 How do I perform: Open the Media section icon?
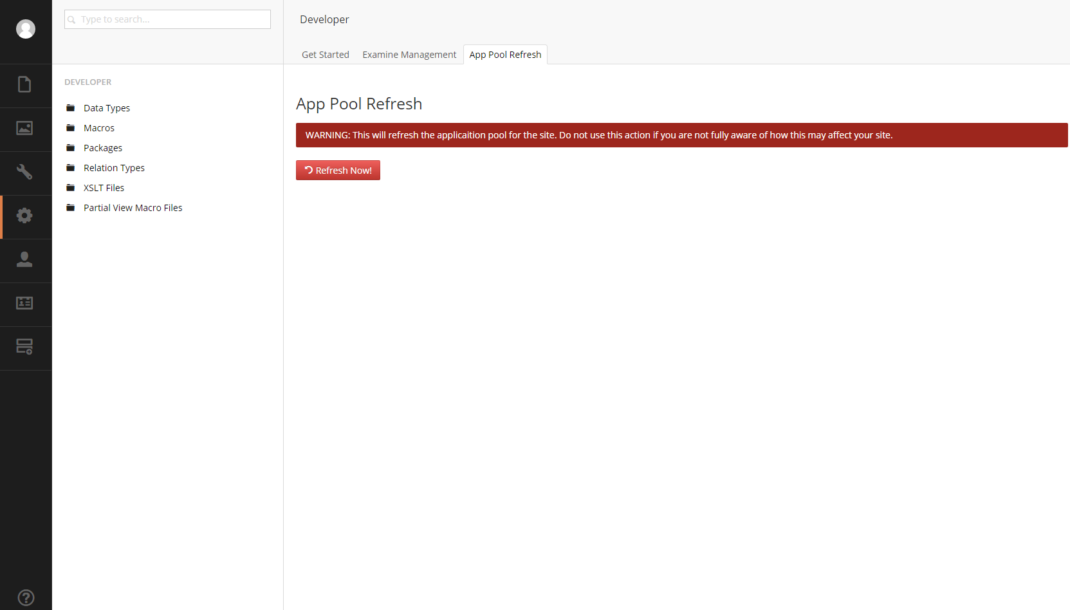[24, 128]
